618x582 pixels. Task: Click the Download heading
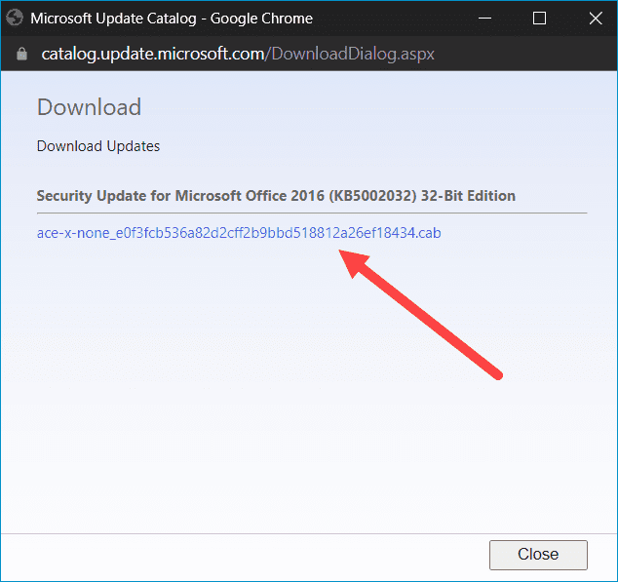(89, 107)
